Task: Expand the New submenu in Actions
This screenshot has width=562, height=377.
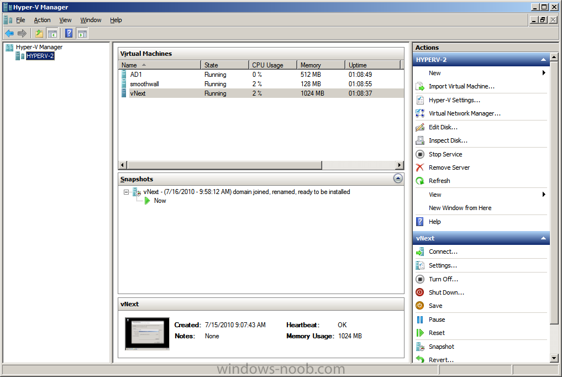Action: pos(544,73)
